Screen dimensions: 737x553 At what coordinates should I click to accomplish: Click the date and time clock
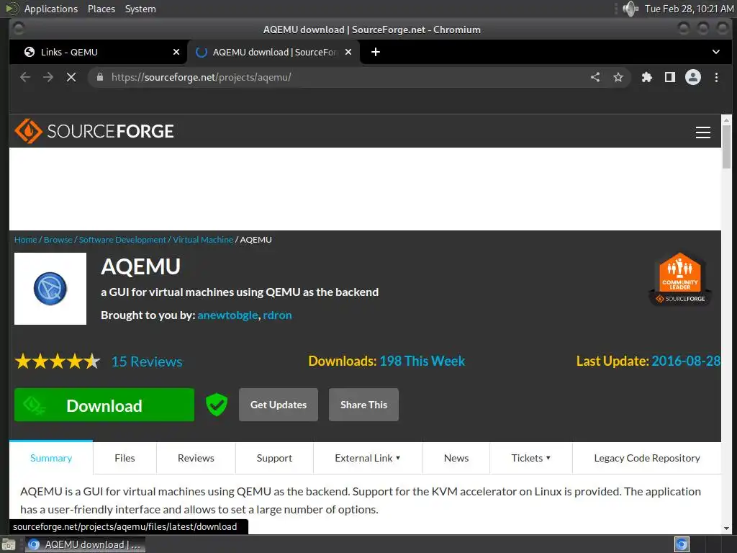tap(689, 9)
